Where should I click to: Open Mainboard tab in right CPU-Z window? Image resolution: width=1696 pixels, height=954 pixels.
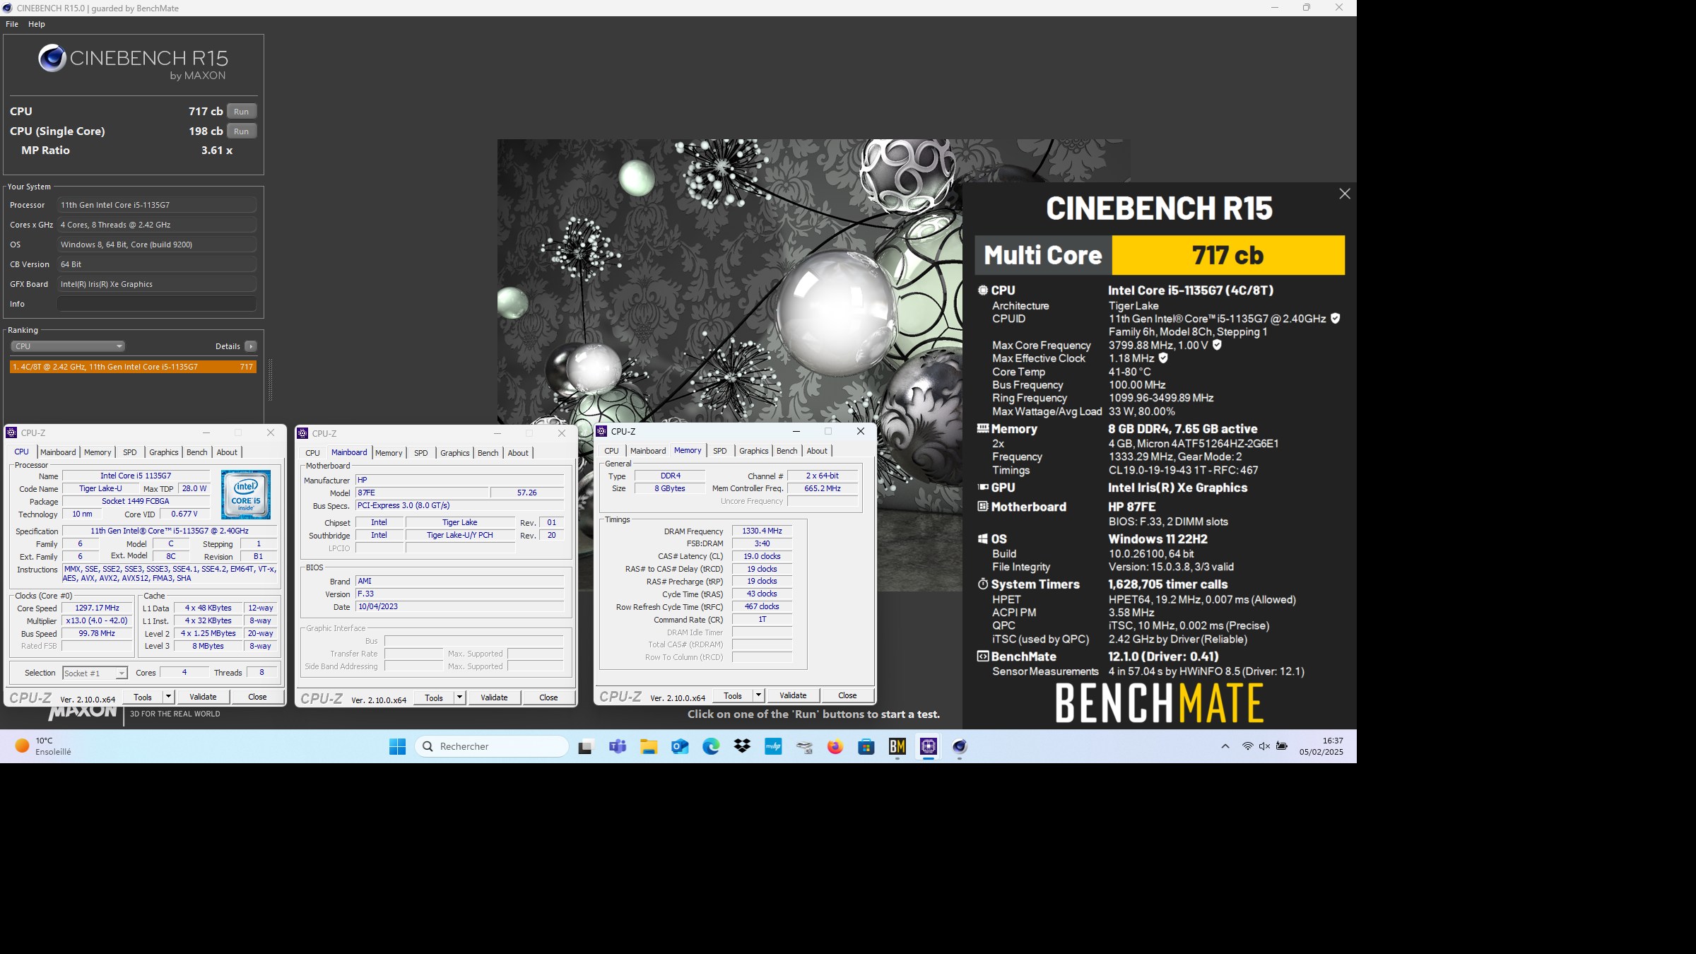648,451
